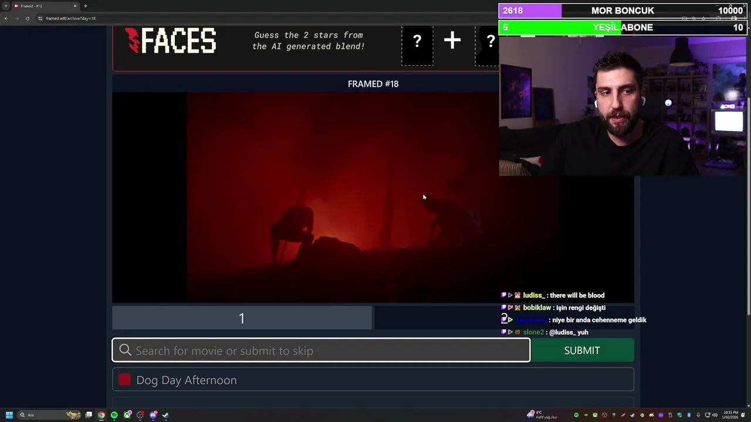Select the Framed - #18 browser tab
The image size is (751, 422).
pyautogui.click(x=46, y=6)
